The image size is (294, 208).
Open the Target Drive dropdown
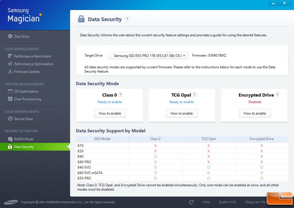(x=148, y=55)
